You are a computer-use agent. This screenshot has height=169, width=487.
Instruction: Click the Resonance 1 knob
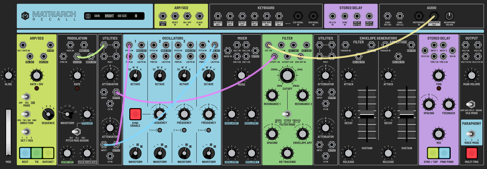[272, 95]
